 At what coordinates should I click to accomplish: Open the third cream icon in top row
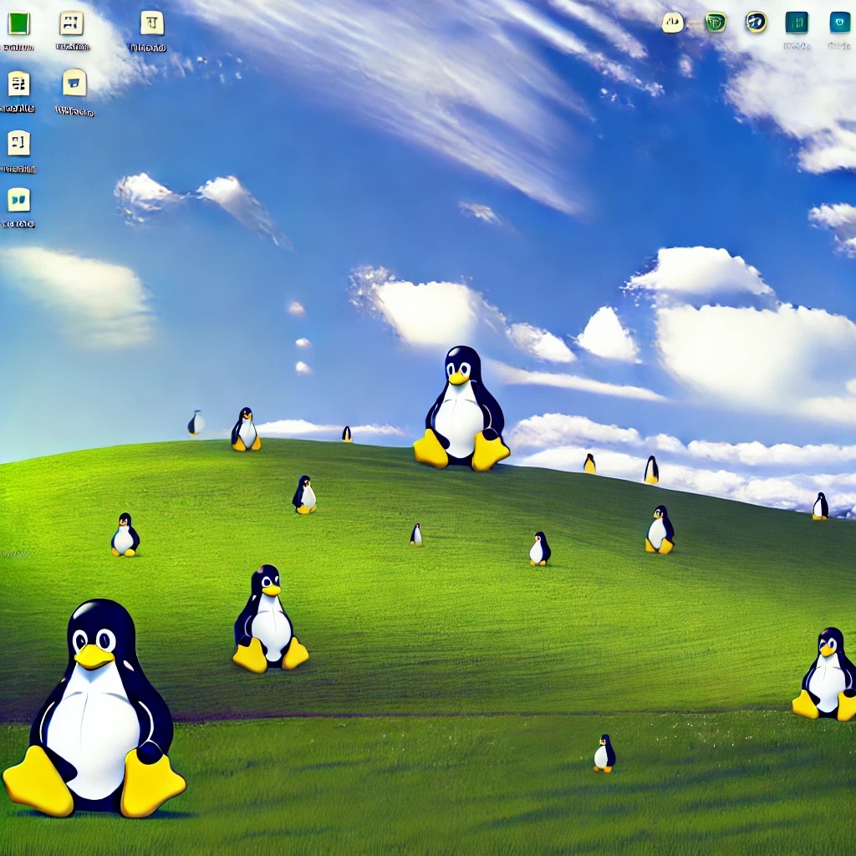tap(151, 23)
